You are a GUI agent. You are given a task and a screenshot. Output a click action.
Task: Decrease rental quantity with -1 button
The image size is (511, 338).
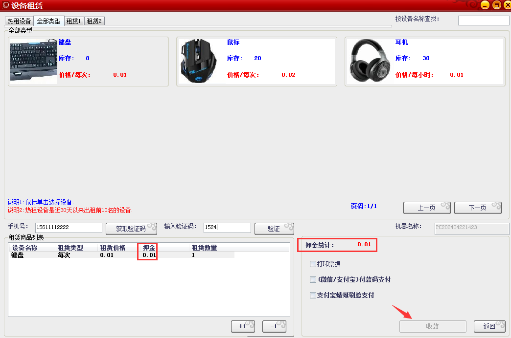(x=274, y=326)
